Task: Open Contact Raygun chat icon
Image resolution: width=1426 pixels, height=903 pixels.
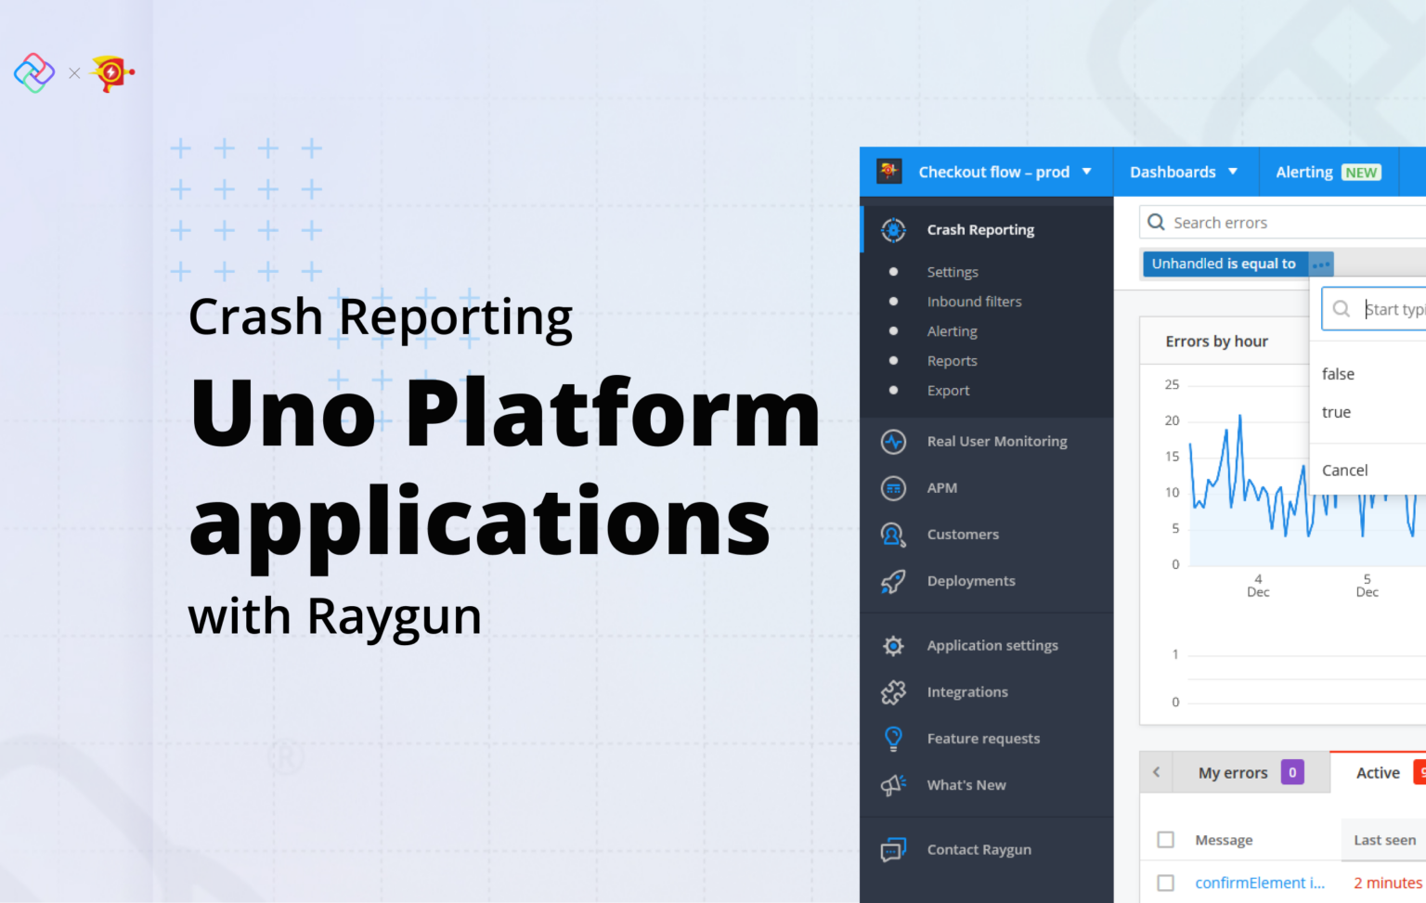Action: click(x=892, y=849)
